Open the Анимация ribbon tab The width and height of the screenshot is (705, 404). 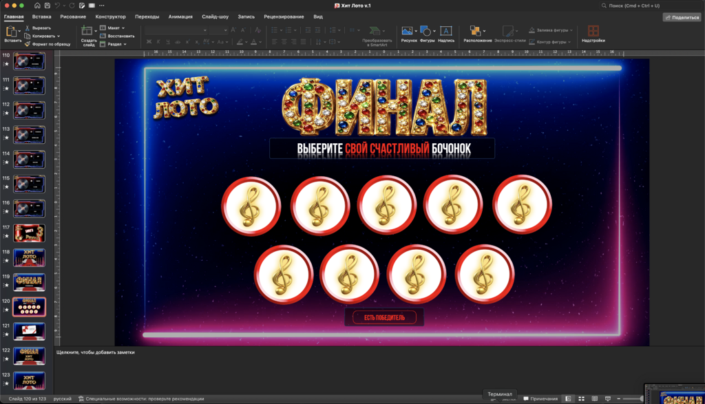click(180, 17)
